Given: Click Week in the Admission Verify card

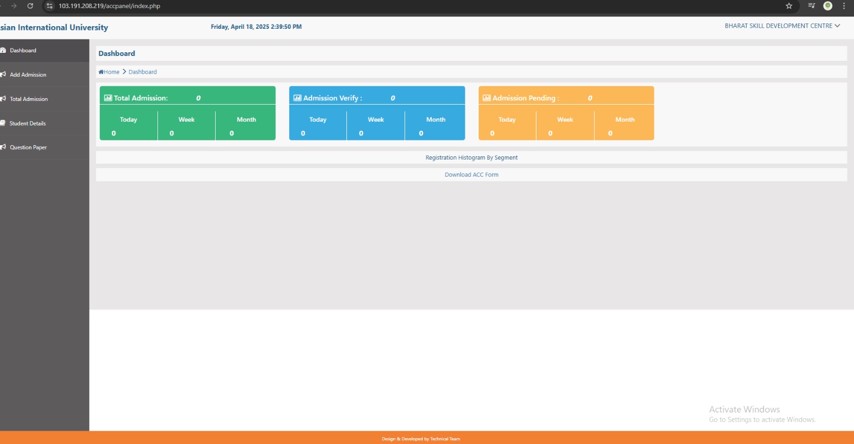Looking at the screenshot, I should 376,120.
